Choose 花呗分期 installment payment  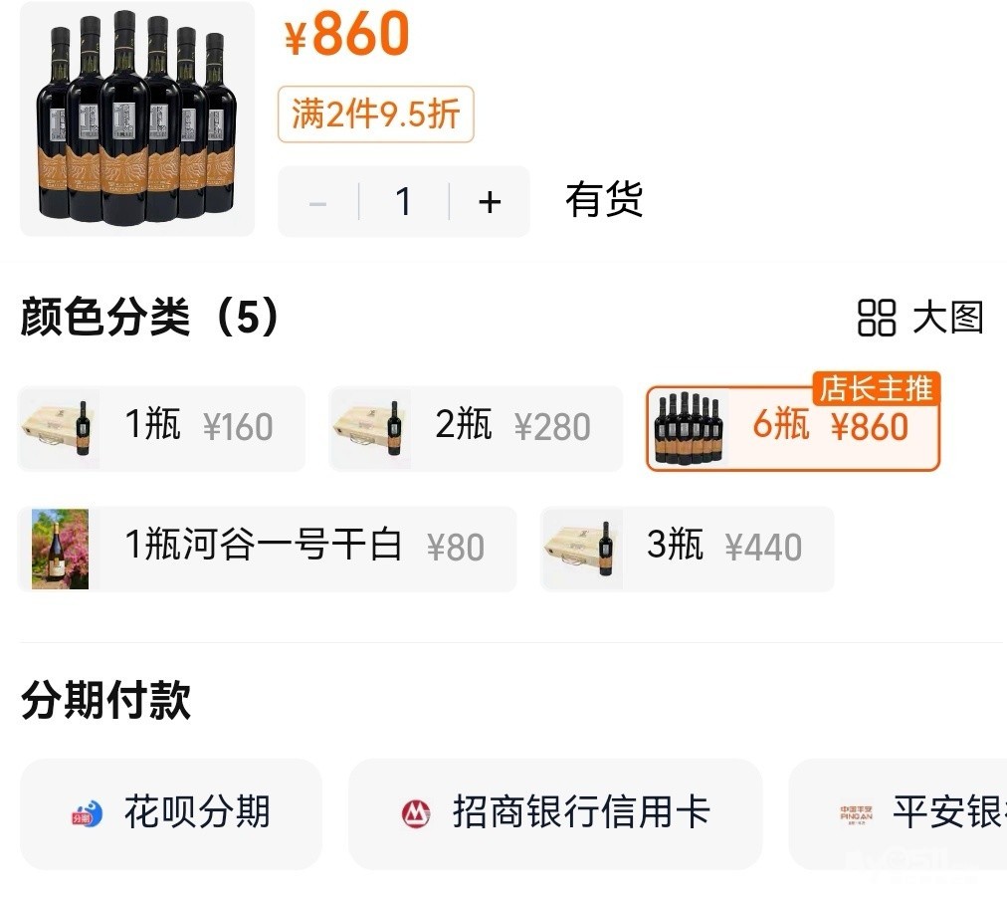pos(171,813)
